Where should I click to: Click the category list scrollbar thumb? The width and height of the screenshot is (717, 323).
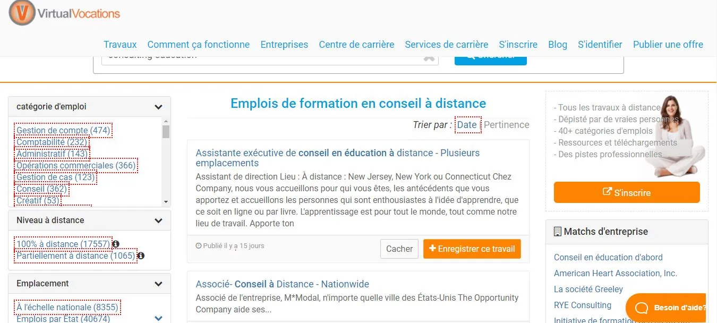point(166,132)
